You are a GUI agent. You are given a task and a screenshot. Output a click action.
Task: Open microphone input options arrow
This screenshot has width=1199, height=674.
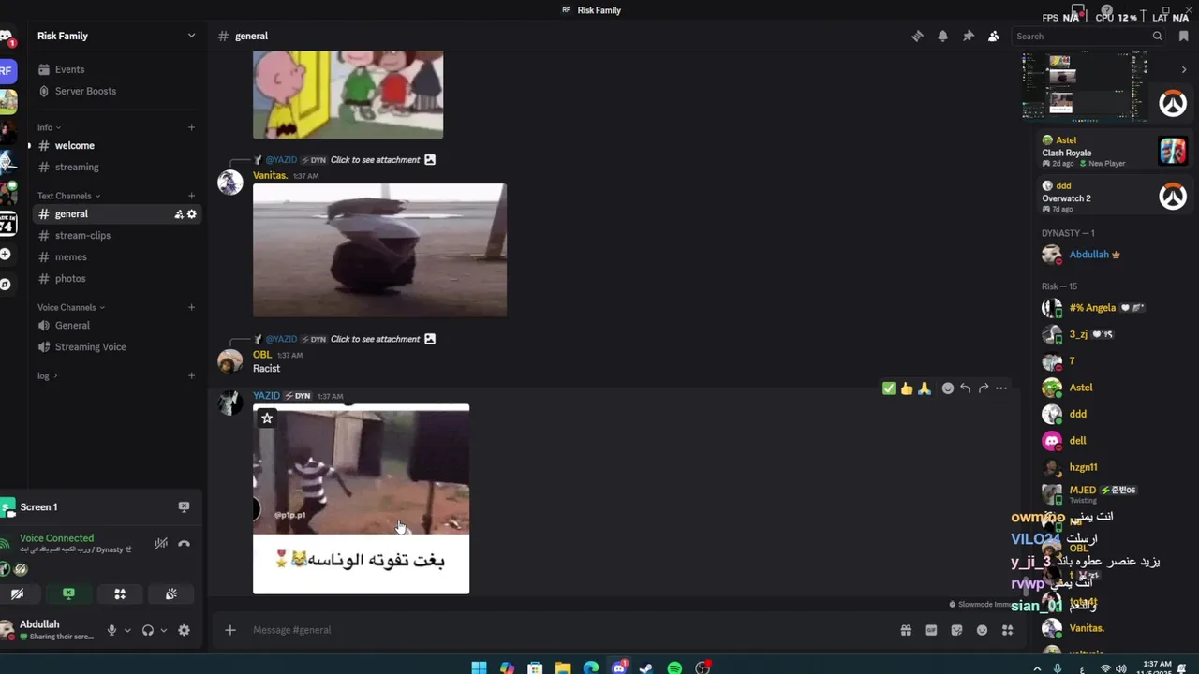coord(127,630)
